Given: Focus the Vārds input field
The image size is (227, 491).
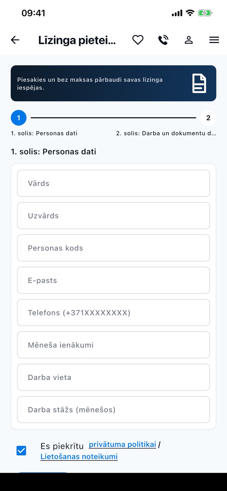Looking at the screenshot, I should click(x=113, y=183).
